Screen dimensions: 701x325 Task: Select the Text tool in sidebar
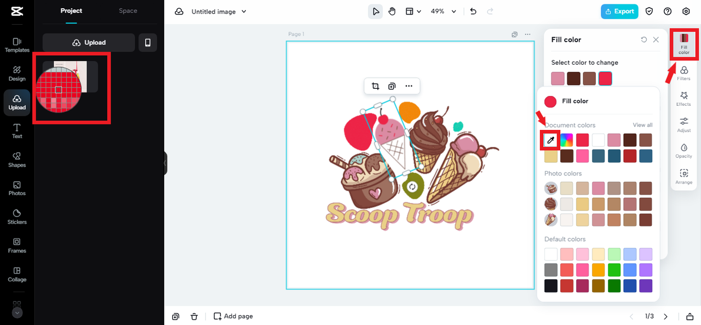coord(17,131)
